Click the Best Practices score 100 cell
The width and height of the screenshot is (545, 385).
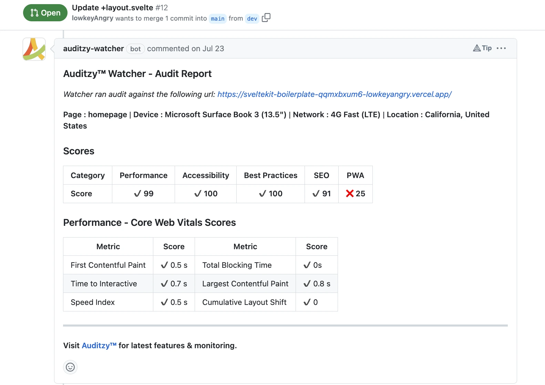click(x=271, y=194)
